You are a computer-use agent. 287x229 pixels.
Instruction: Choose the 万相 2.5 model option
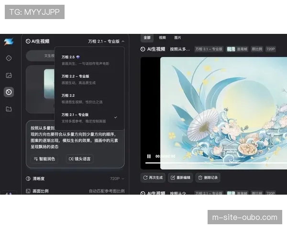click(x=89, y=60)
